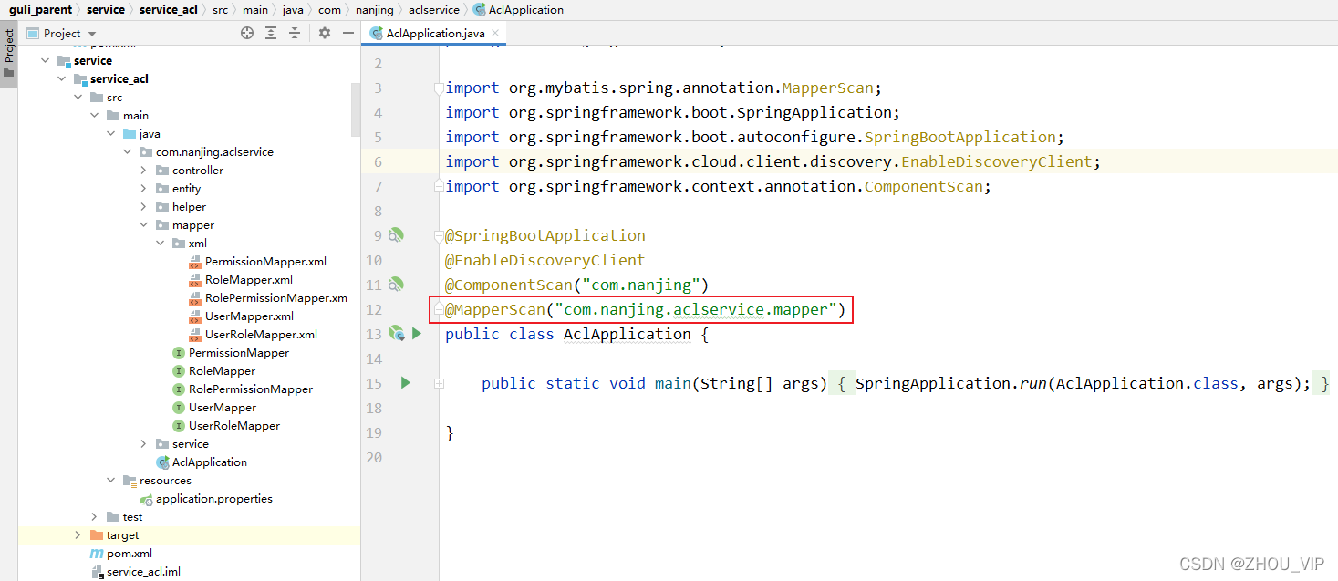Click the @SpringBootApplication annotation in code
The height and width of the screenshot is (581, 1338).
click(x=545, y=235)
